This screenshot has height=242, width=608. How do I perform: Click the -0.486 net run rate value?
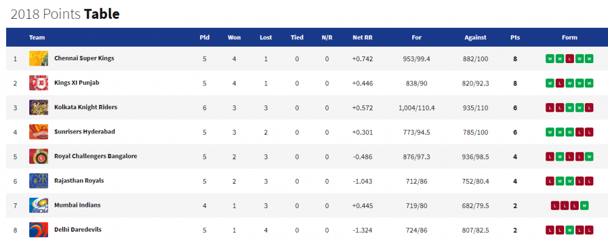tap(362, 157)
